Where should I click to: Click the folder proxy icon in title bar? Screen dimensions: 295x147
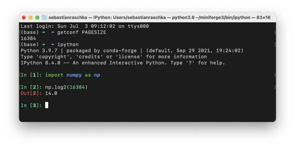point(44,17)
